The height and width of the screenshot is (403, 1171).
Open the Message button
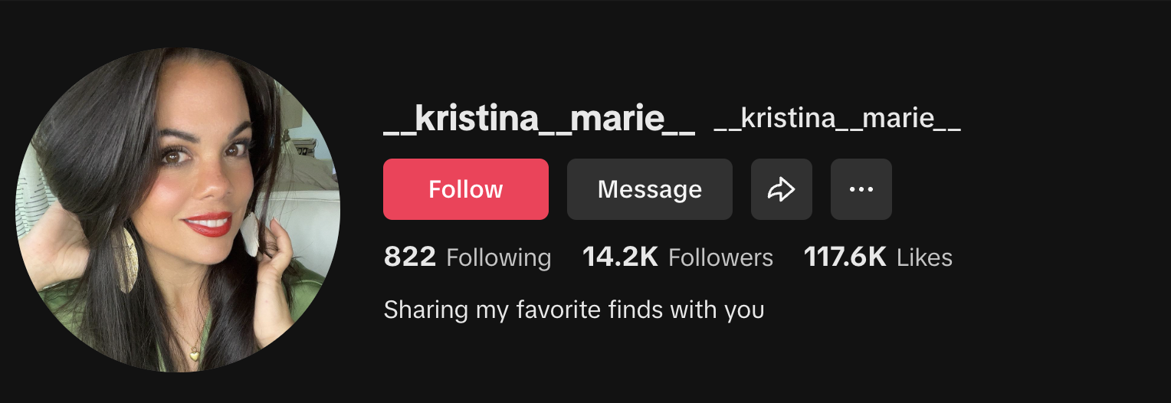pyautogui.click(x=650, y=189)
